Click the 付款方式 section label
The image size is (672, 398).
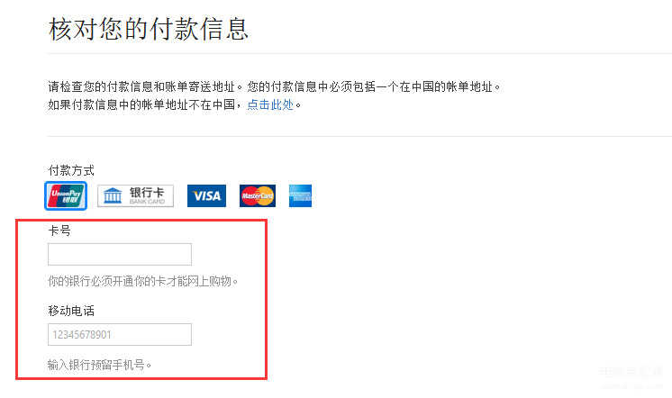[x=71, y=170]
